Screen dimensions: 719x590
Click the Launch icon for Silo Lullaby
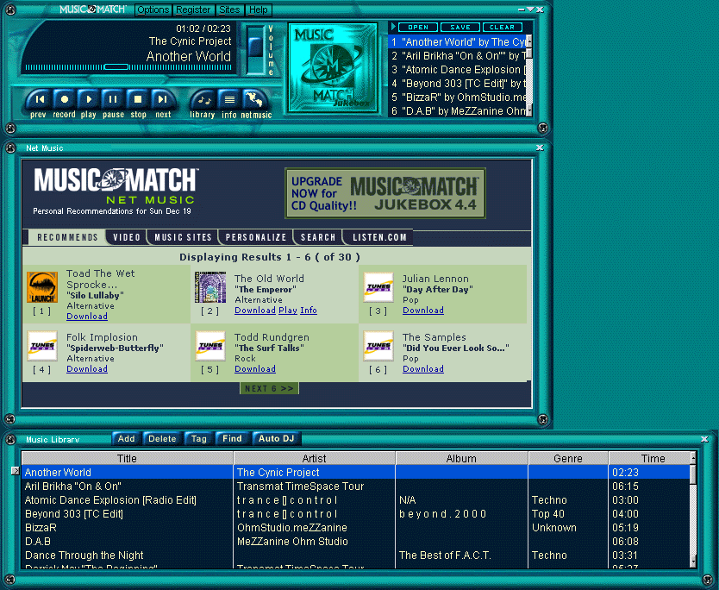(x=42, y=287)
